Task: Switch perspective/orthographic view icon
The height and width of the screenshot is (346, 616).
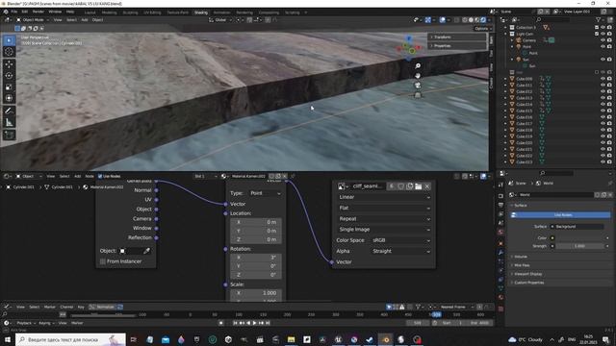Action: coord(418,94)
